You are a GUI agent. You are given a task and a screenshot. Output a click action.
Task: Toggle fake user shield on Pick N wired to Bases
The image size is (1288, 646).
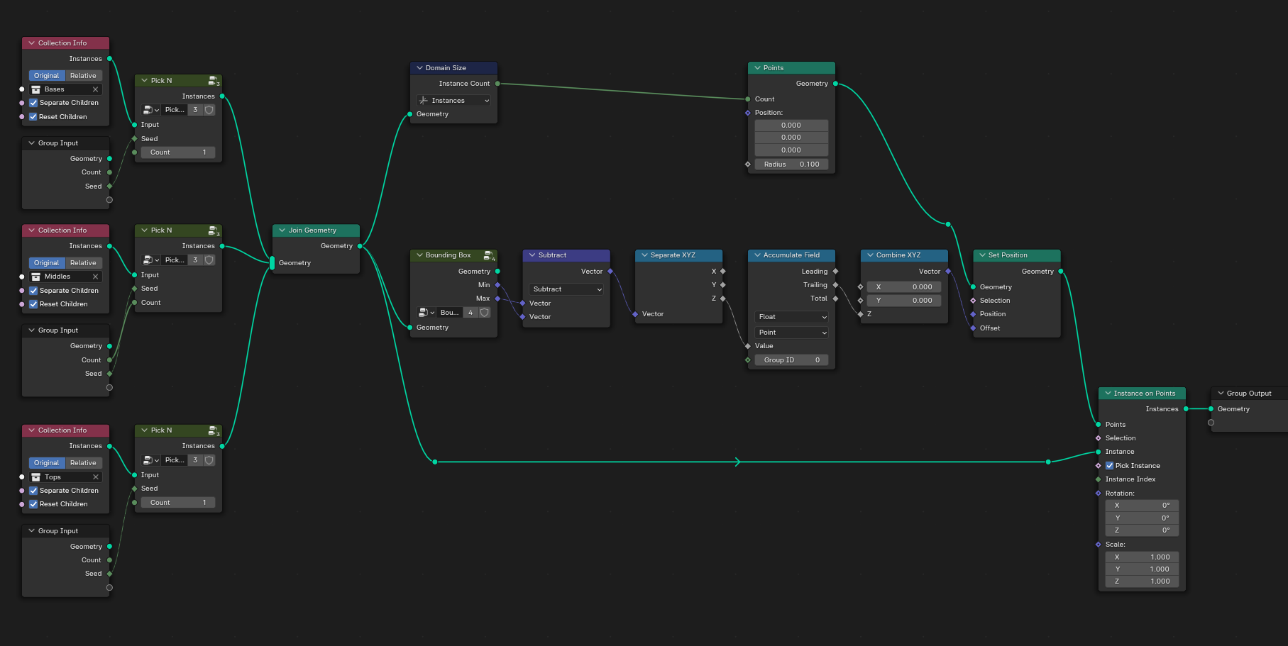209,110
